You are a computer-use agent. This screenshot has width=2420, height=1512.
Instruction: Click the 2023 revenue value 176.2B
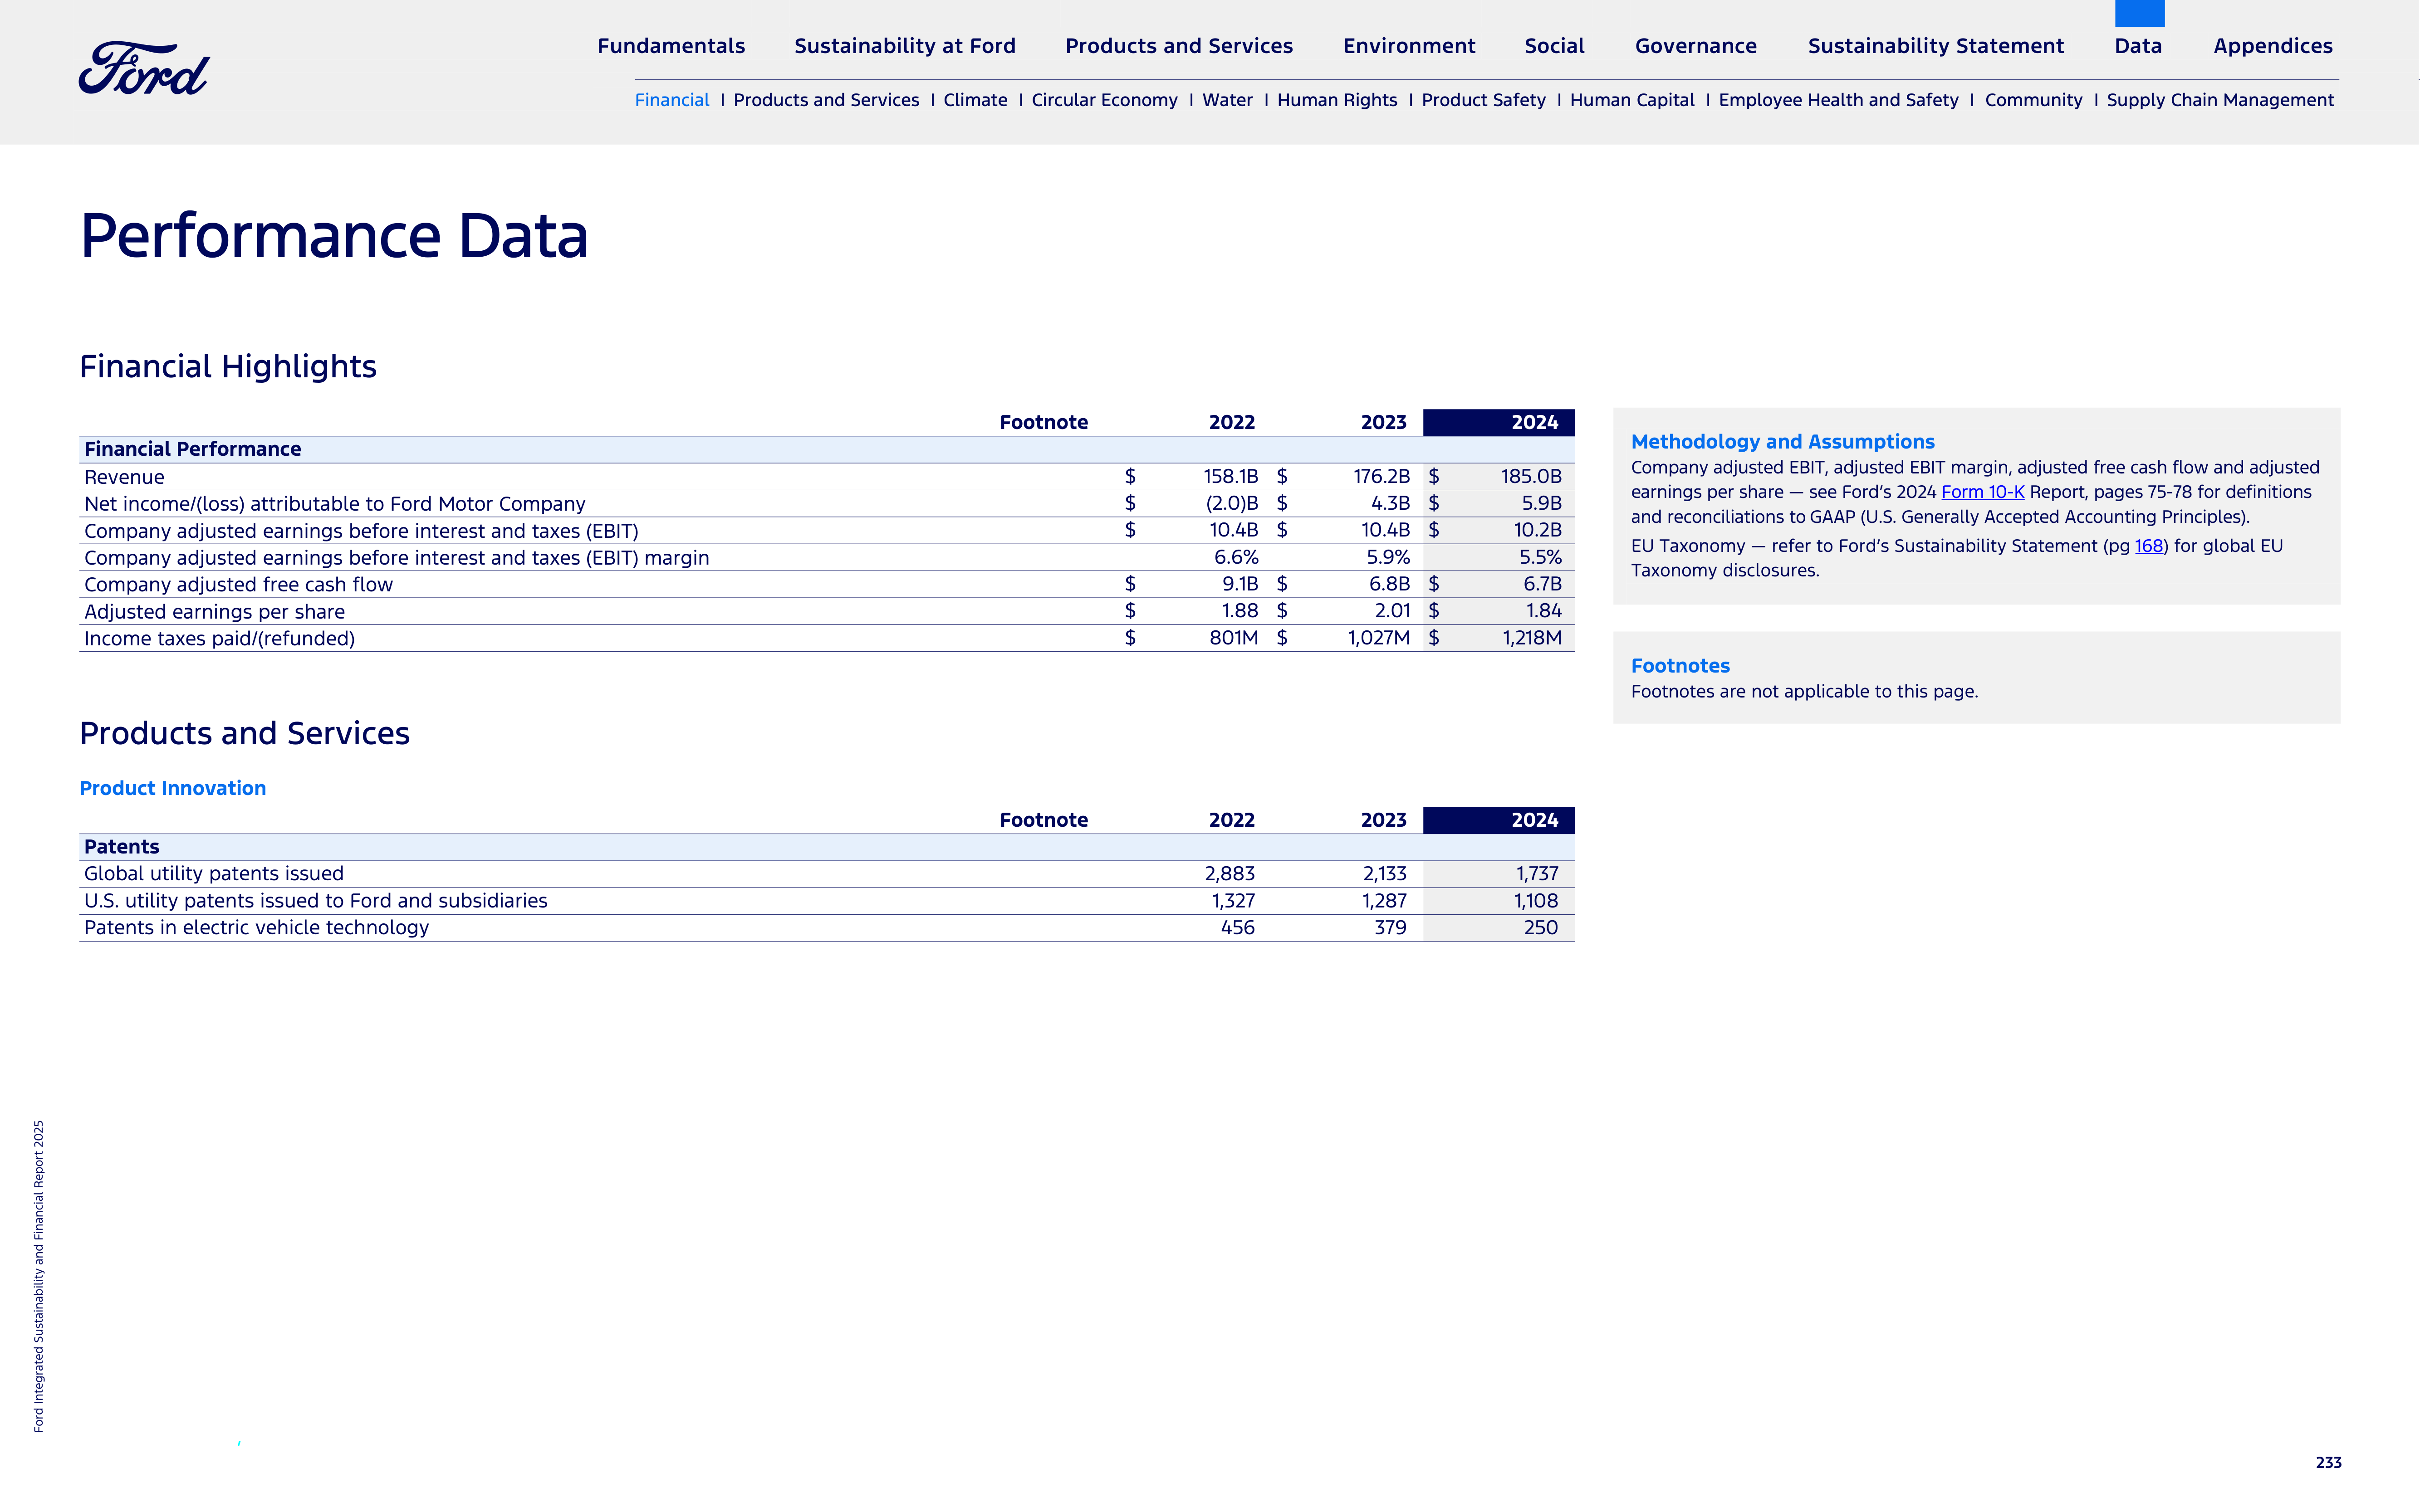1381,477
